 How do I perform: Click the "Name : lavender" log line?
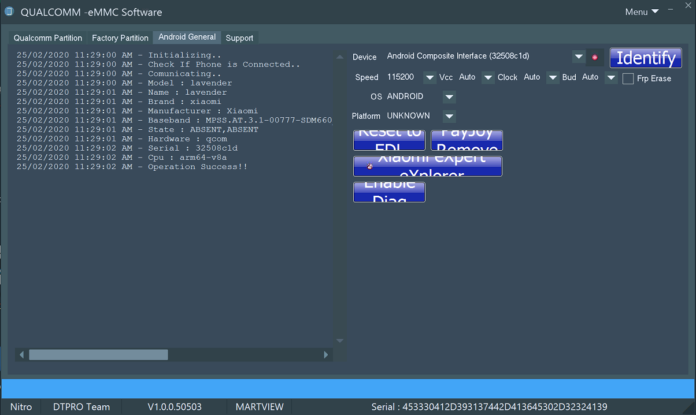[x=121, y=92]
